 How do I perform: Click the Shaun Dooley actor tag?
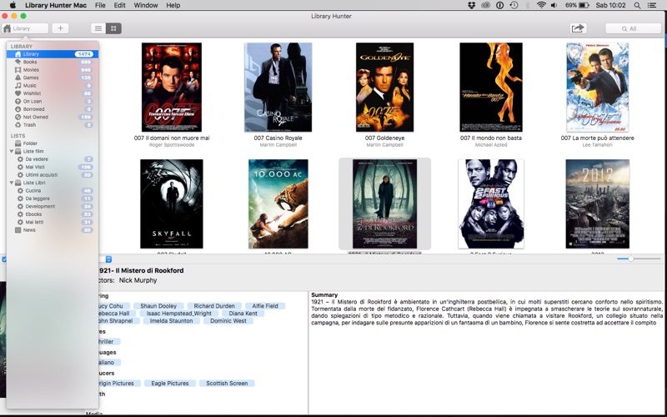tap(158, 306)
